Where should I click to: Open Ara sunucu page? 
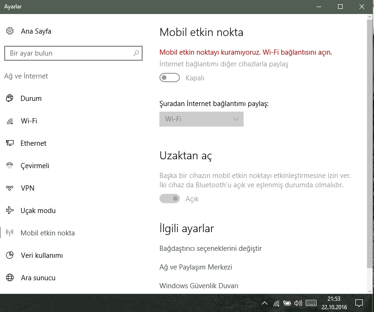point(38,278)
